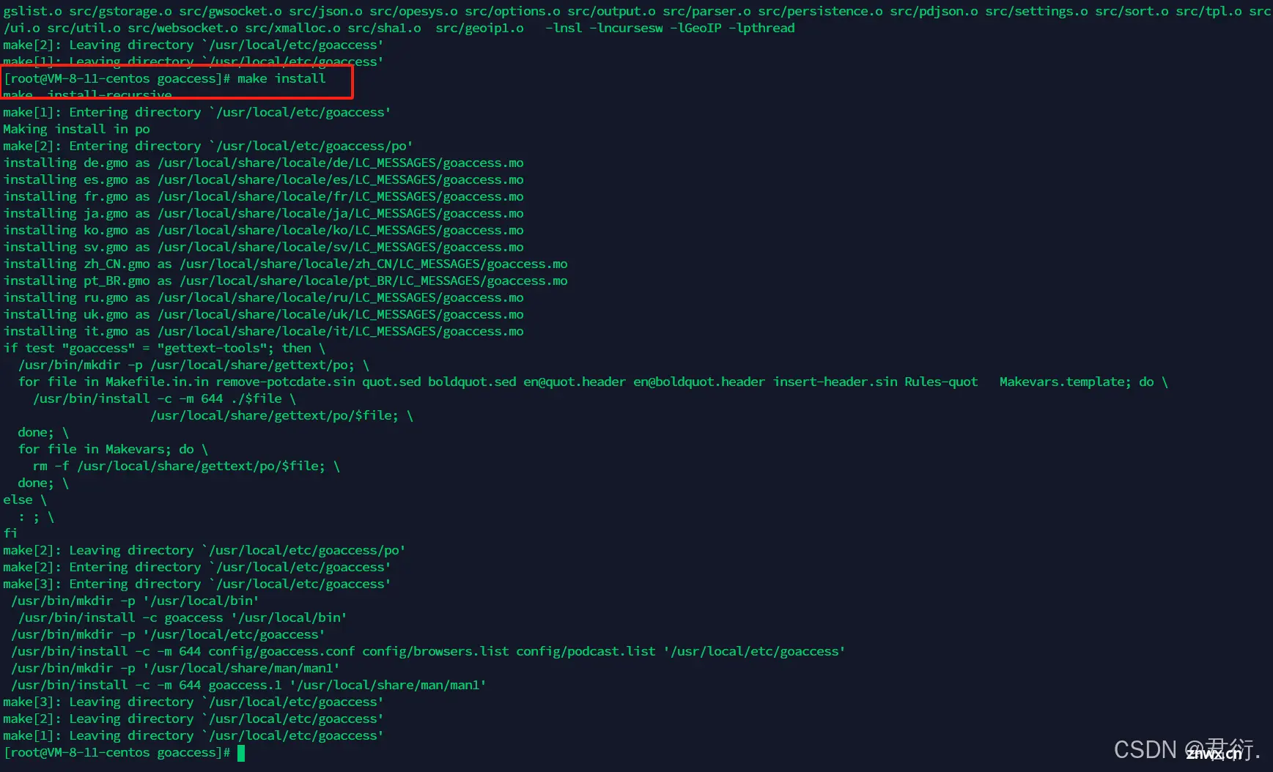This screenshot has height=772, width=1273.
Task: Click 'make[3]: Leaving directory' line
Action: point(193,702)
